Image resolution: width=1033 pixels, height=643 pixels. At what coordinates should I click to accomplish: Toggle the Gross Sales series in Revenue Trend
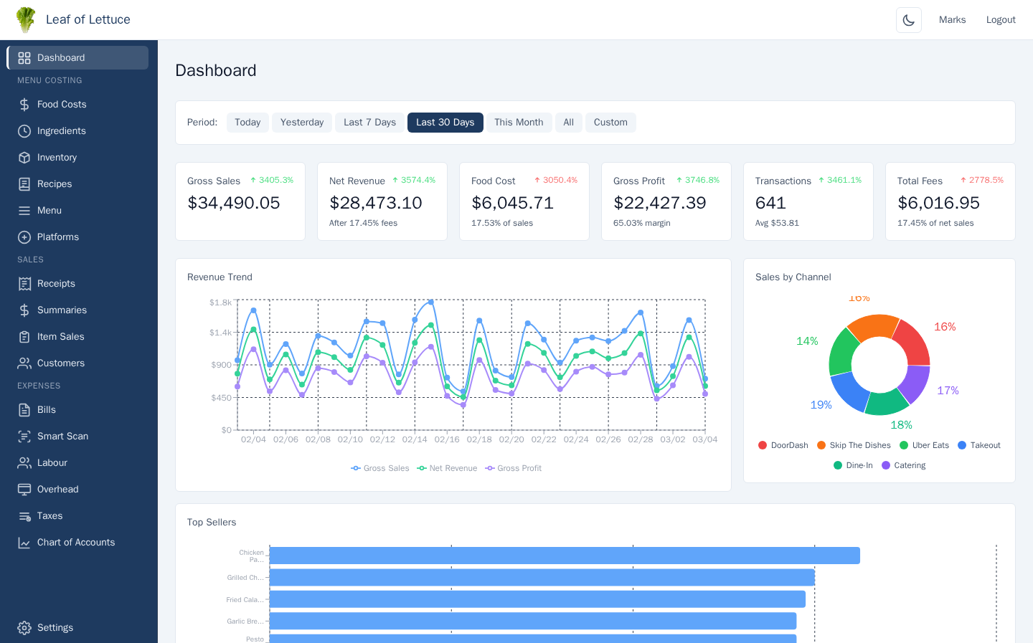(380, 468)
